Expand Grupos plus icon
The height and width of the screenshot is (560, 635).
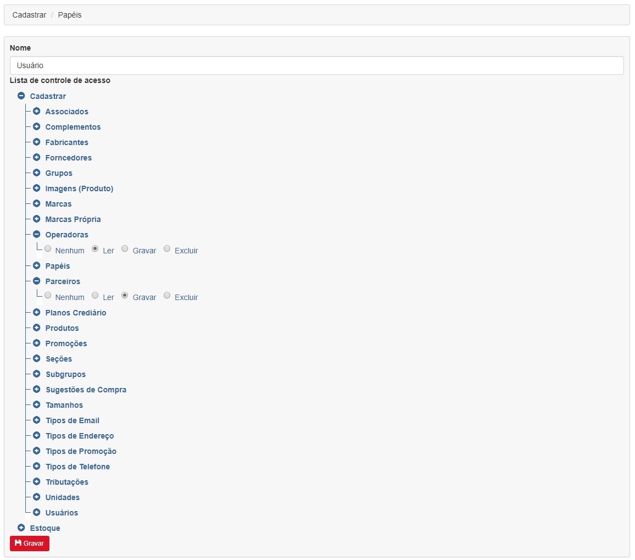[x=36, y=173]
